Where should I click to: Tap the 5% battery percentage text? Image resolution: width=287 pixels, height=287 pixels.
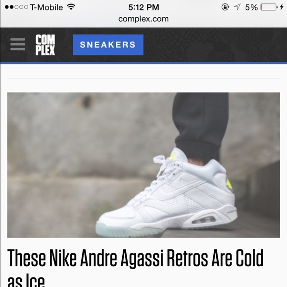pos(251,7)
